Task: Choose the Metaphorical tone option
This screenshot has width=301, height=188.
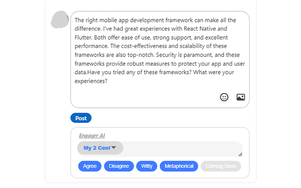Action: coord(179,166)
